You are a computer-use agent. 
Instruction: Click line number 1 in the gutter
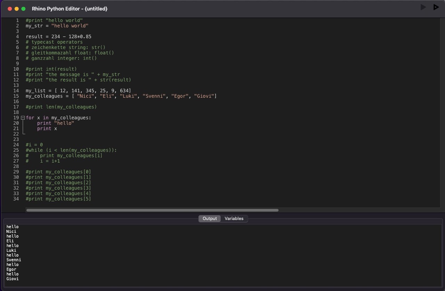(x=17, y=20)
